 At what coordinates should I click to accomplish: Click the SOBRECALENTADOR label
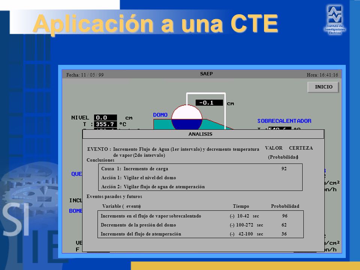[x=284, y=121]
